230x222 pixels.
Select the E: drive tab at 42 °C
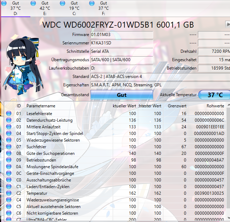coord(45,8)
